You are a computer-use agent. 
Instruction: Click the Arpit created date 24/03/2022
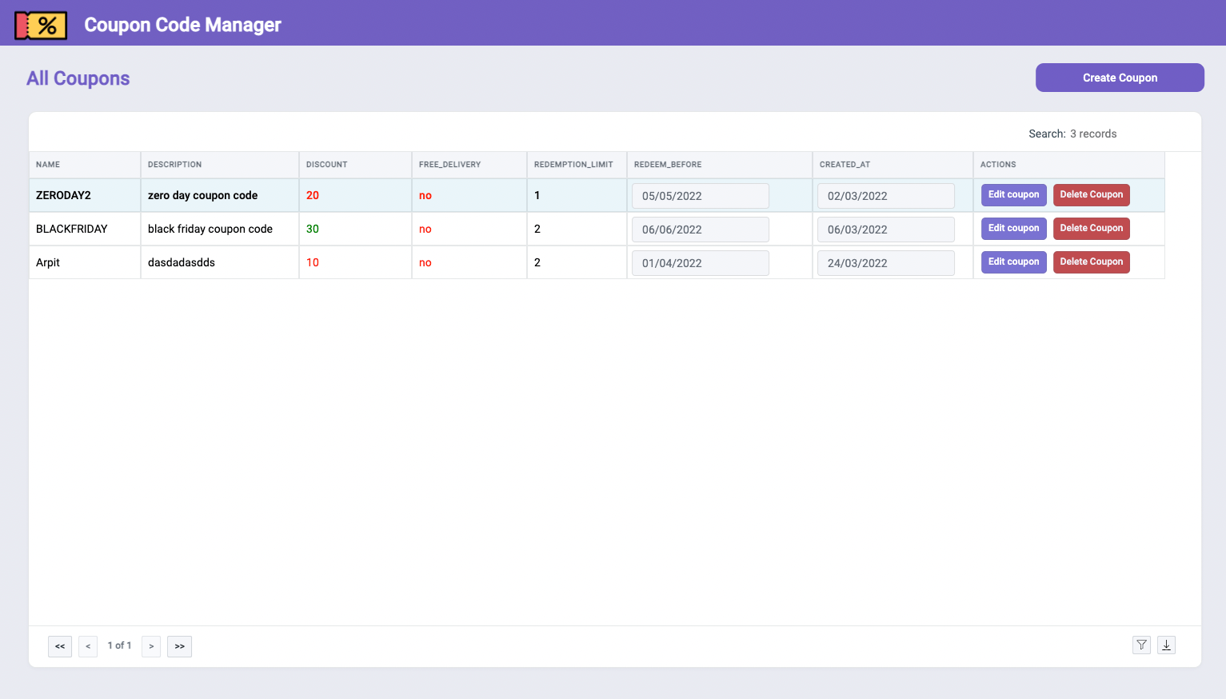tap(885, 263)
